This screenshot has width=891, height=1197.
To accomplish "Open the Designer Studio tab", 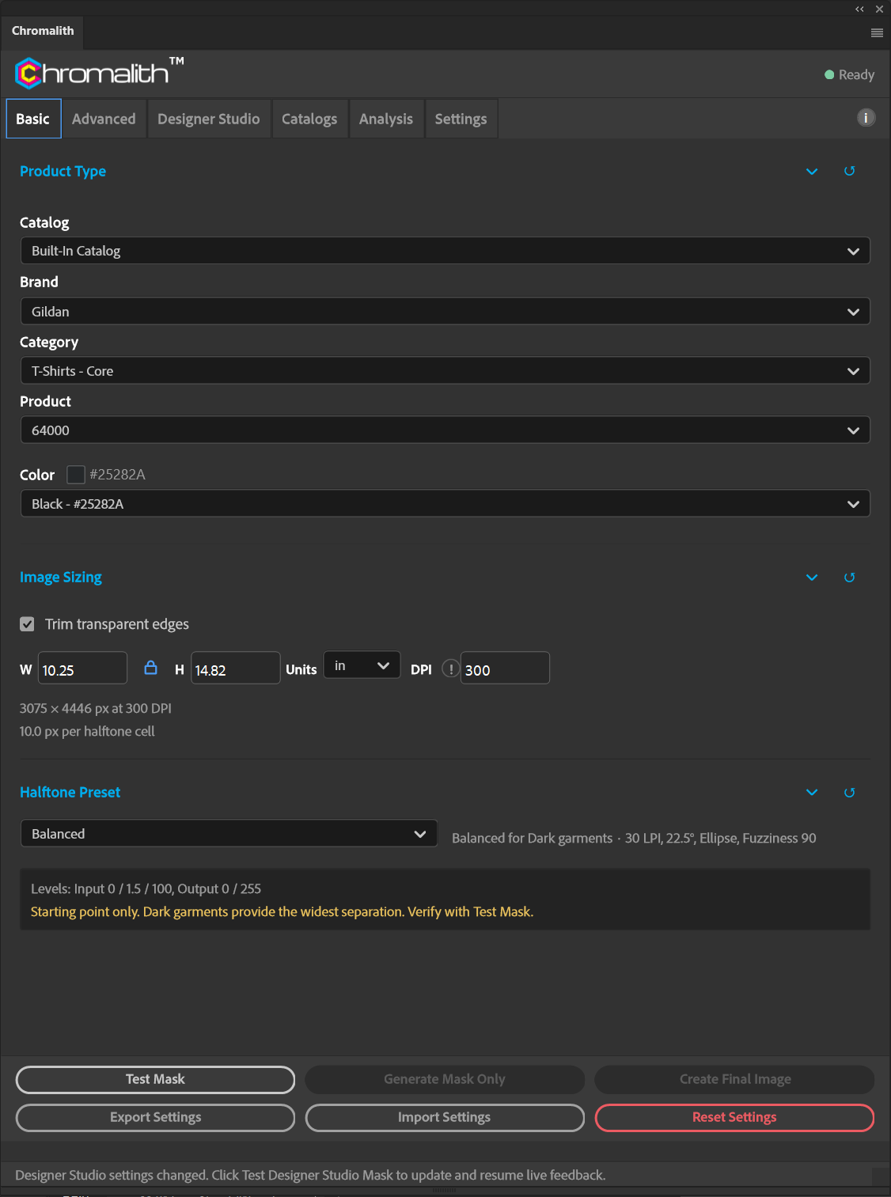I will click(x=209, y=119).
